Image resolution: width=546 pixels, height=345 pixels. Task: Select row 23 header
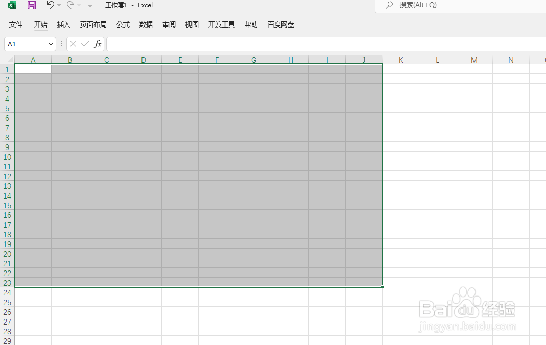(7, 283)
